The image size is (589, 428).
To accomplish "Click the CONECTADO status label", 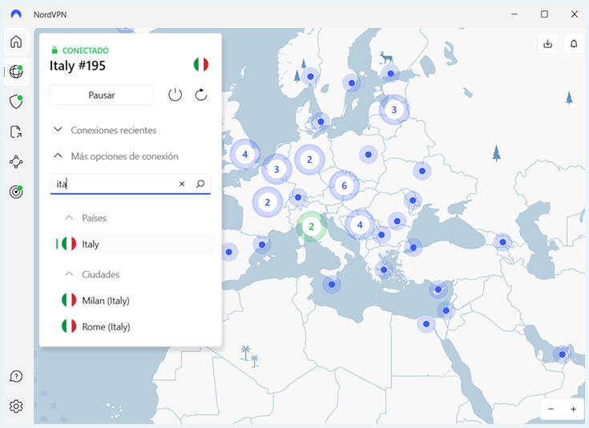I will coord(85,50).
